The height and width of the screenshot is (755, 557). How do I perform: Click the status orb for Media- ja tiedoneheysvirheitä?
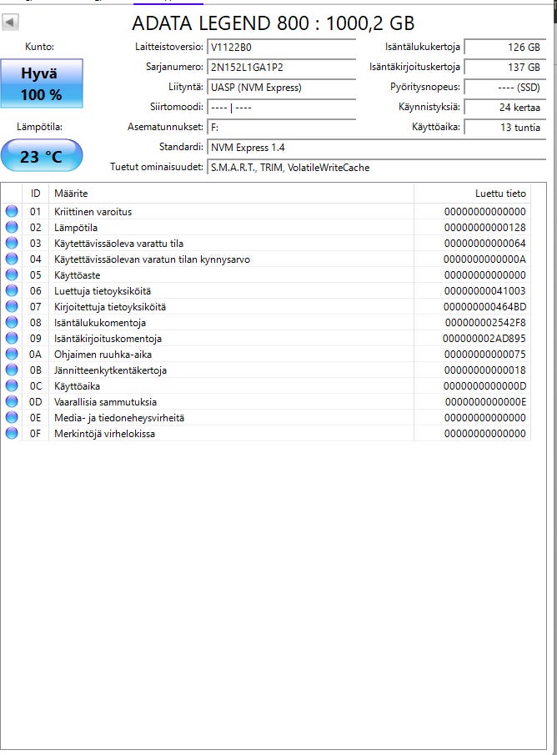pos(12,417)
